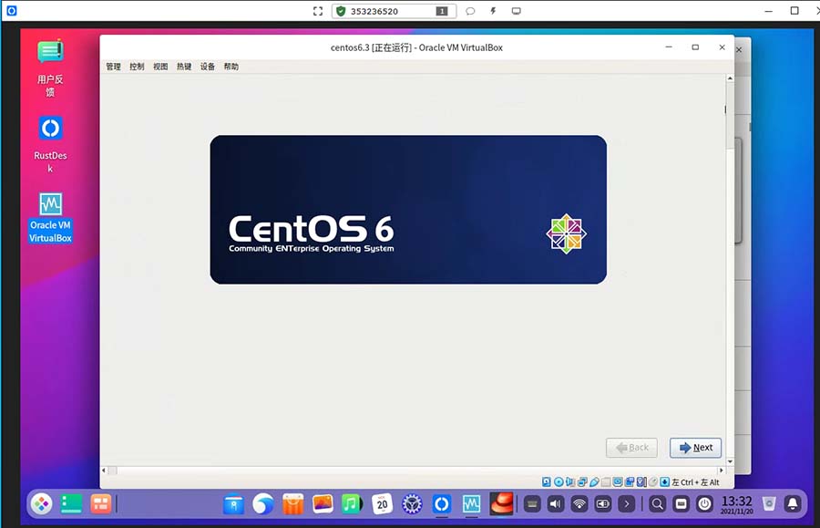The height and width of the screenshot is (528, 820).
Task: Close the window behind VirtualBox
Action: coord(739,50)
